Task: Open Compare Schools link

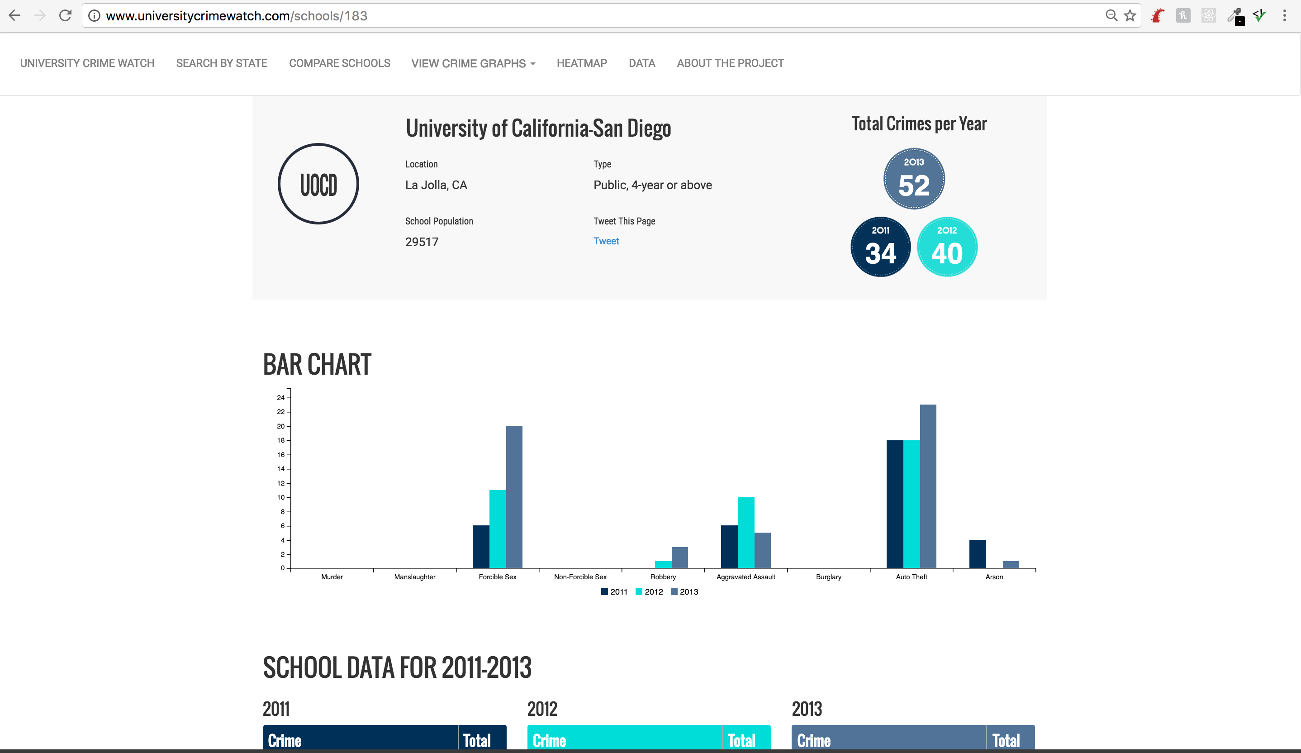Action: tap(339, 63)
